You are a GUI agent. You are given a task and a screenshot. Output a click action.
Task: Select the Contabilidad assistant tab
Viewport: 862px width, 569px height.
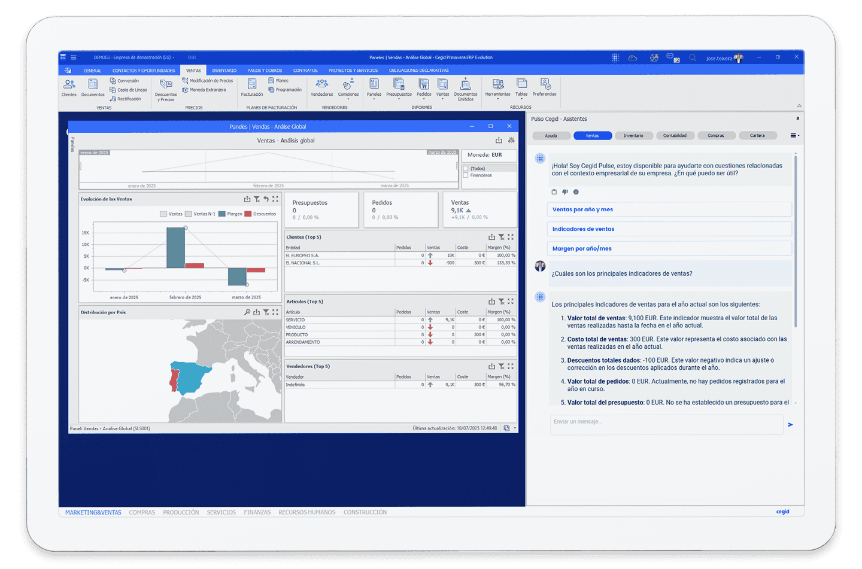pyautogui.click(x=675, y=136)
